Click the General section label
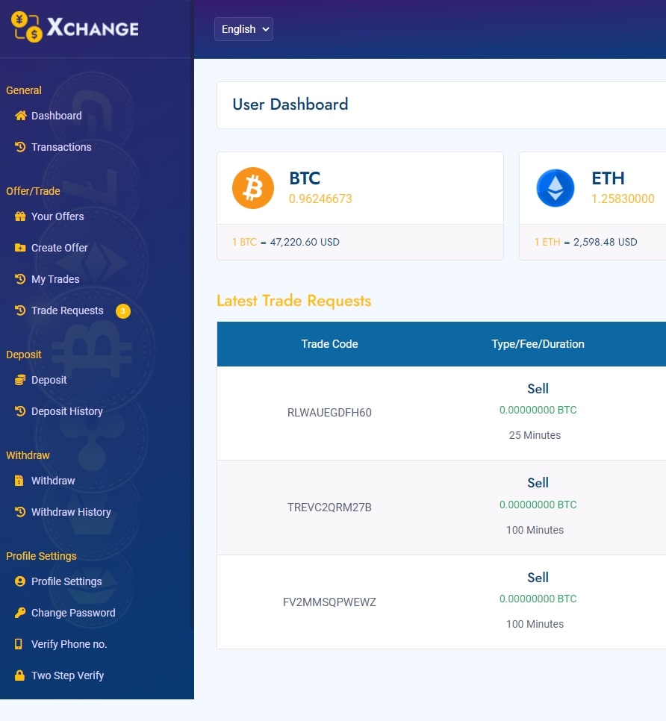This screenshot has width=666, height=721. 23,90
